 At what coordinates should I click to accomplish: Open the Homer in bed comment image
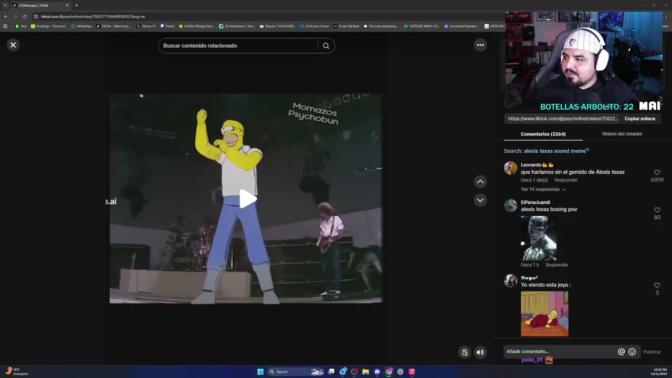point(544,314)
